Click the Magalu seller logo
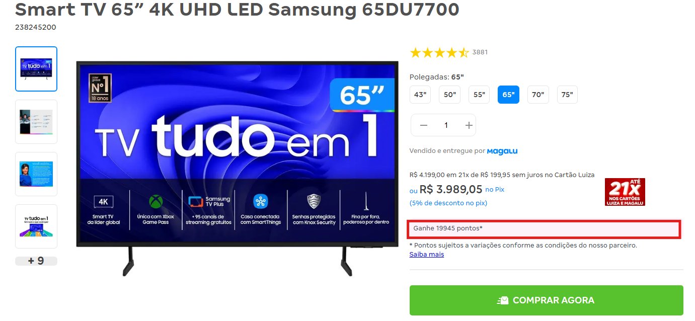 pos(502,151)
